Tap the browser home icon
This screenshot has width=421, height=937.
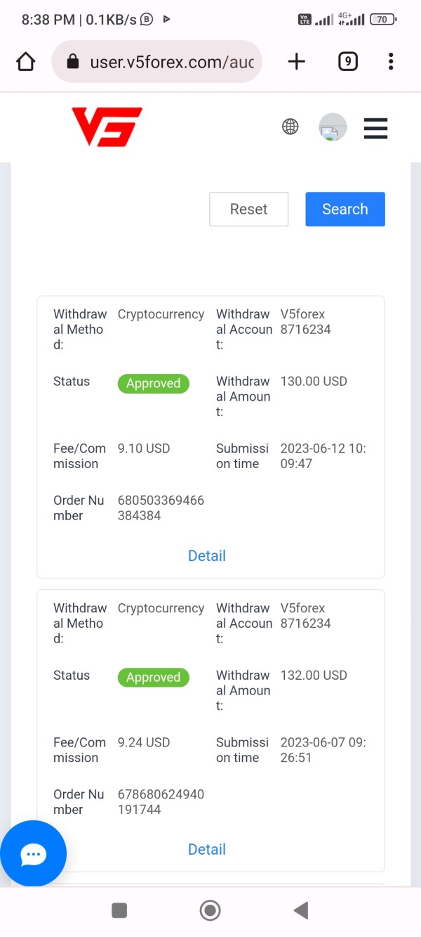click(26, 62)
